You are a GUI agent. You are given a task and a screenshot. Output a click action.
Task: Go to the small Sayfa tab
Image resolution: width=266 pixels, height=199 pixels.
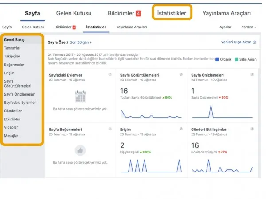(x=7, y=27)
